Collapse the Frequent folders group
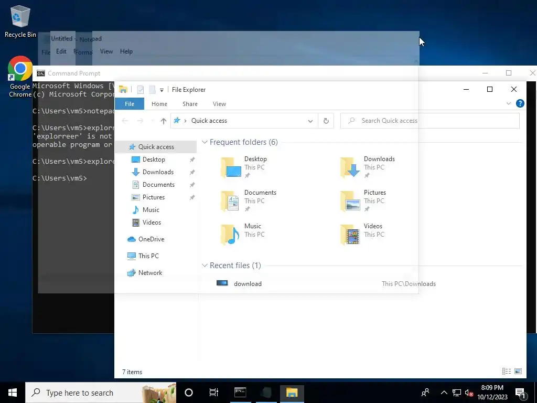This screenshot has height=403, width=537. point(205,142)
